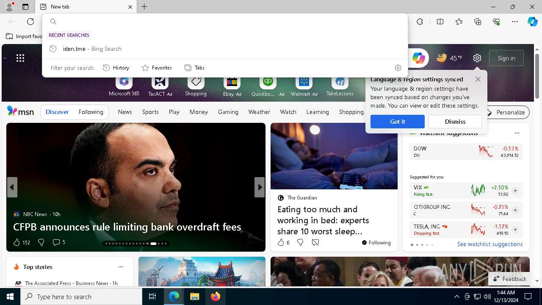Show hidden system tray icons
The width and height of the screenshot is (542, 305).
point(456,297)
